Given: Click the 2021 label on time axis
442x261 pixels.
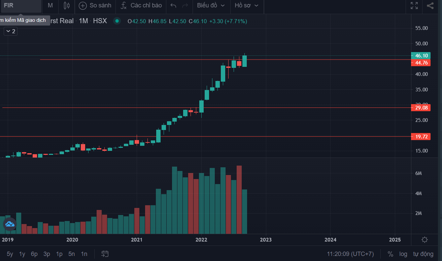Looking at the screenshot, I should click(x=137, y=240).
